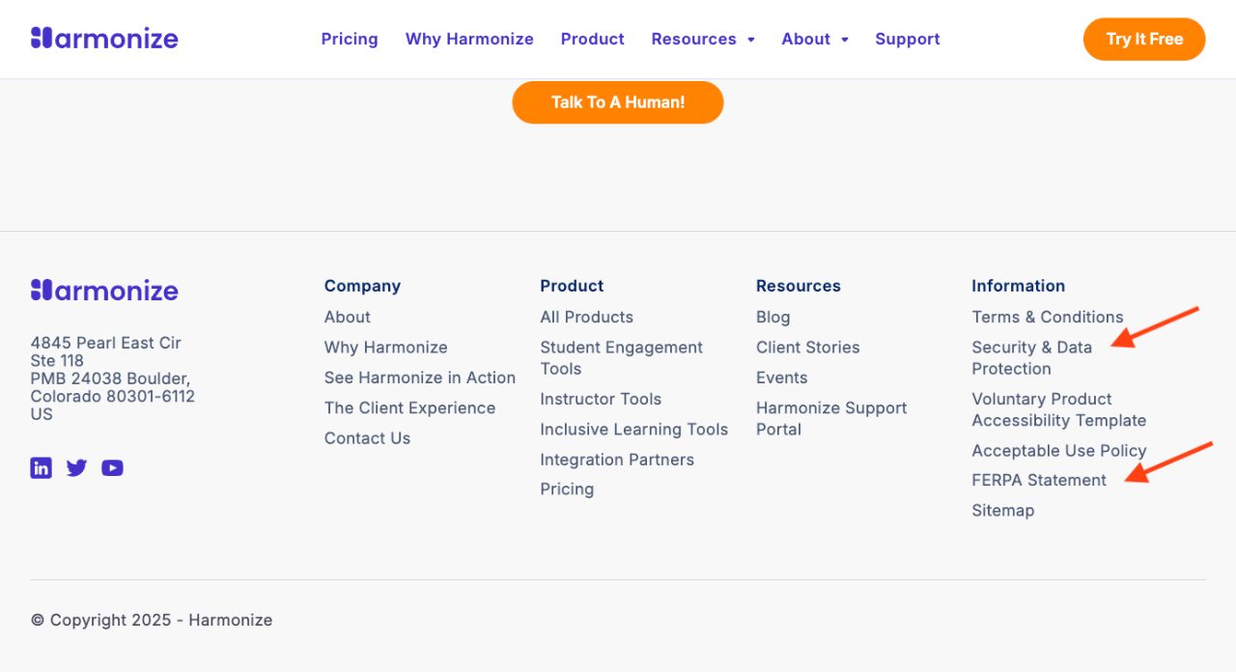Open the FERPA Statement page

click(x=1039, y=480)
